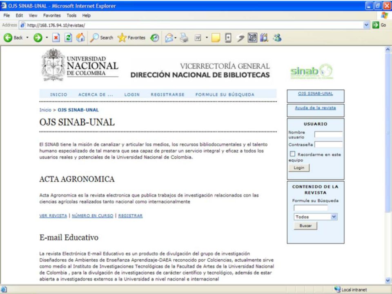The image size is (392, 294).
Task: Open the OJS SINAB-UNAL sidebar link
Action: [x=315, y=94]
